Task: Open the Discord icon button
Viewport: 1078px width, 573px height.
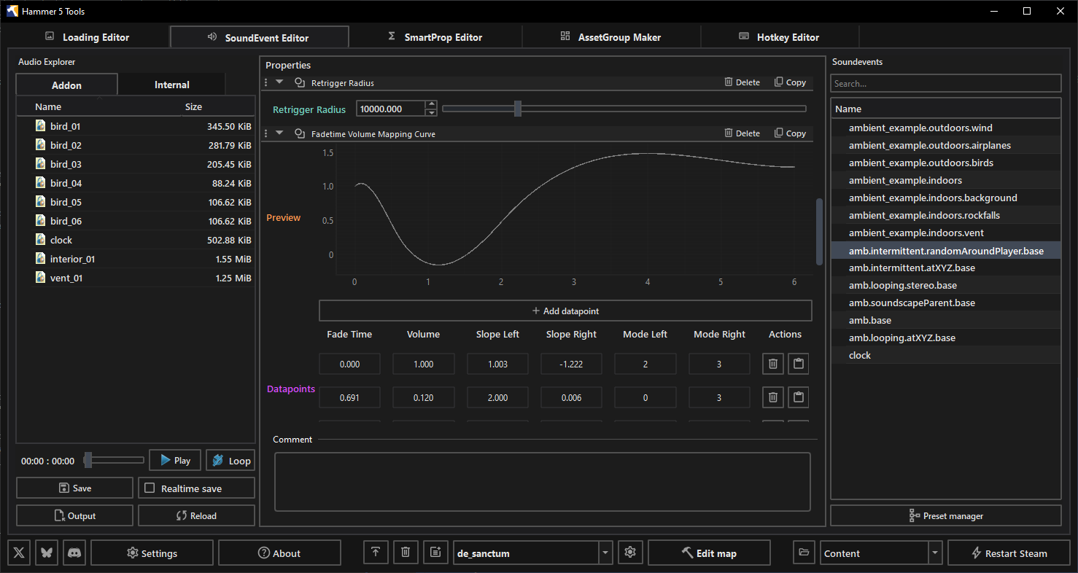Action: click(x=74, y=553)
